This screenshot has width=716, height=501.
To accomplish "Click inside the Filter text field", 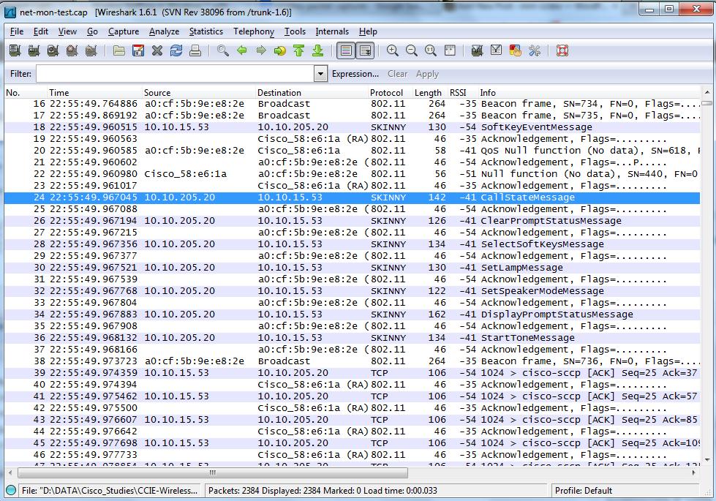I will coord(174,74).
